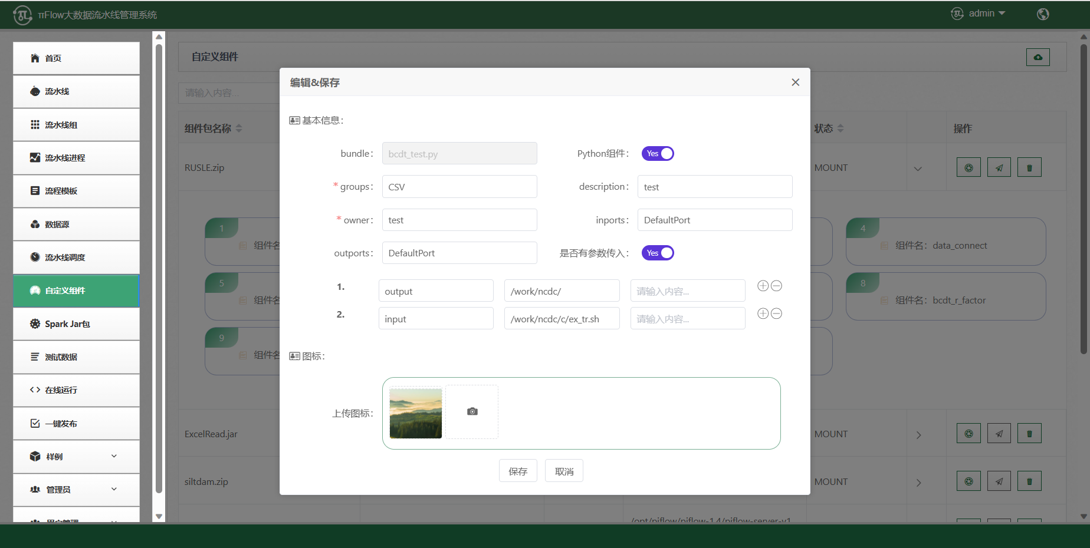The image size is (1090, 548).
Task: Click the πFlow logo in the header
Action: point(22,15)
